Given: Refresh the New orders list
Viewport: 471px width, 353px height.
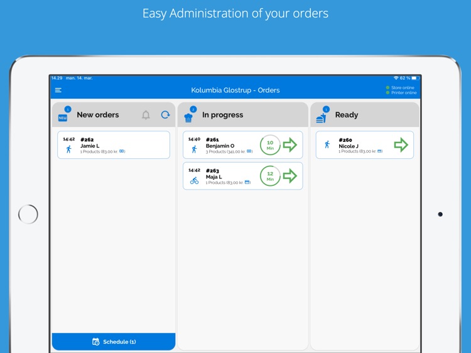Looking at the screenshot, I should [165, 115].
